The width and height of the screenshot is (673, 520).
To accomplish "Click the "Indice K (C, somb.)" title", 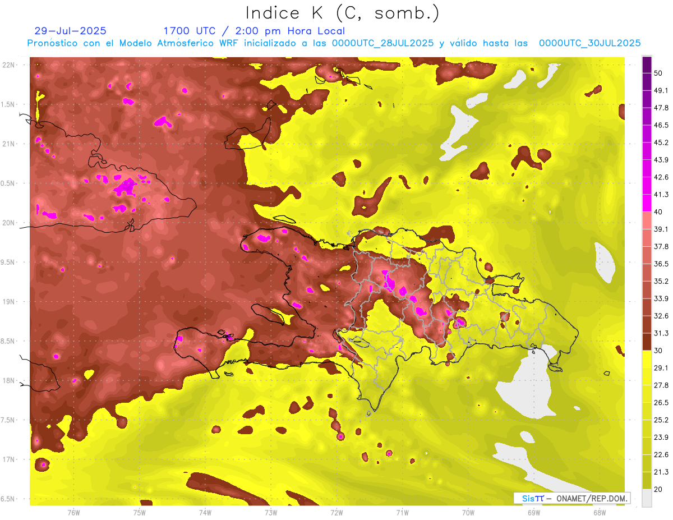I will pyautogui.click(x=343, y=13).
